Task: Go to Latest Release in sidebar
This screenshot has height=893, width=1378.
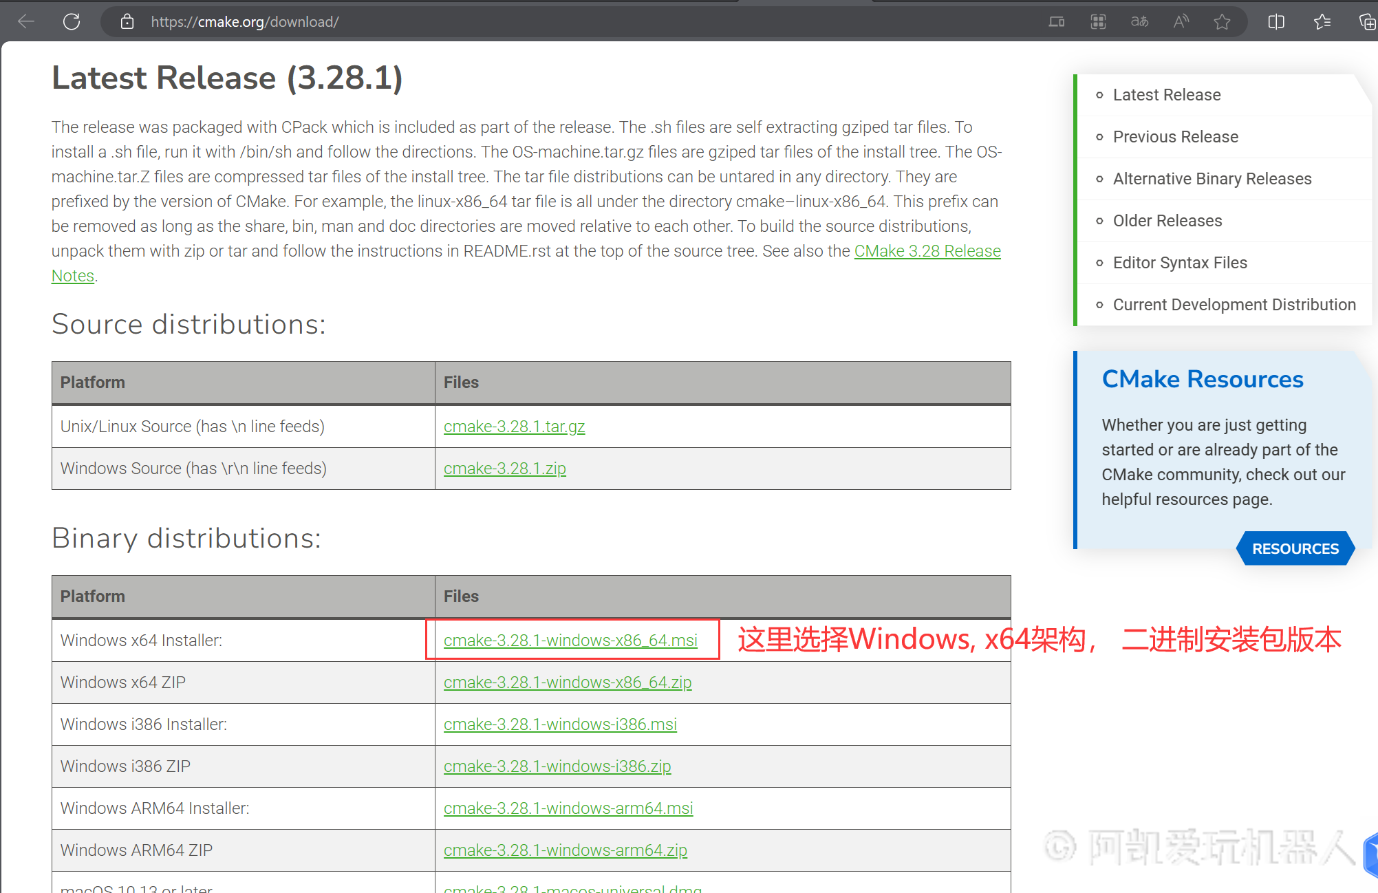Action: [x=1167, y=95]
